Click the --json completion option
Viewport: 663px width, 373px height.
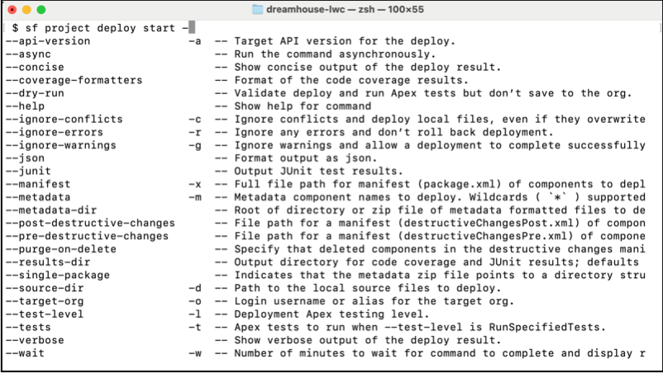(x=24, y=158)
